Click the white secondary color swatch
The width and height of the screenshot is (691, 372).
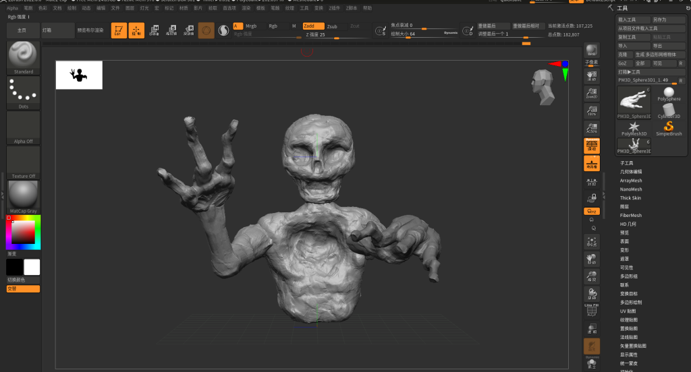click(32, 268)
